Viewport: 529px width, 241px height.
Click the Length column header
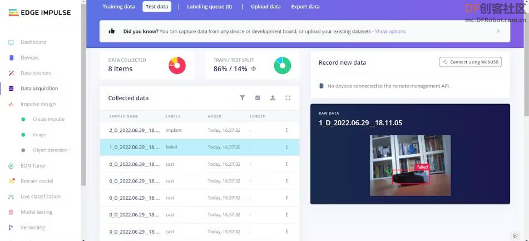coord(258,116)
